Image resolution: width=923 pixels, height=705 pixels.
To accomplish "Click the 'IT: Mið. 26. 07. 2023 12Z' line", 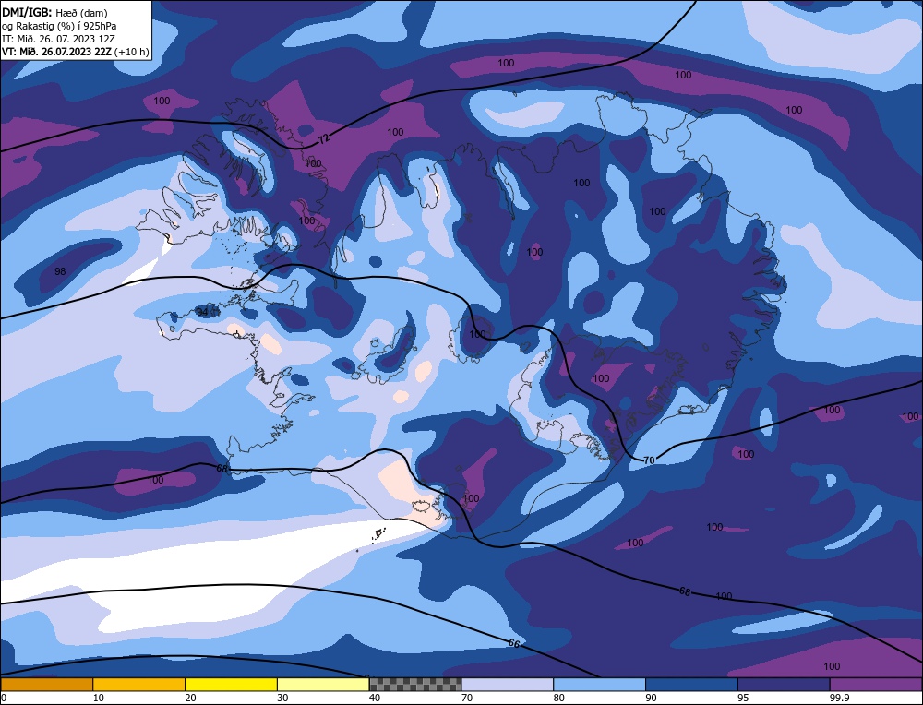I will pos(58,38).
